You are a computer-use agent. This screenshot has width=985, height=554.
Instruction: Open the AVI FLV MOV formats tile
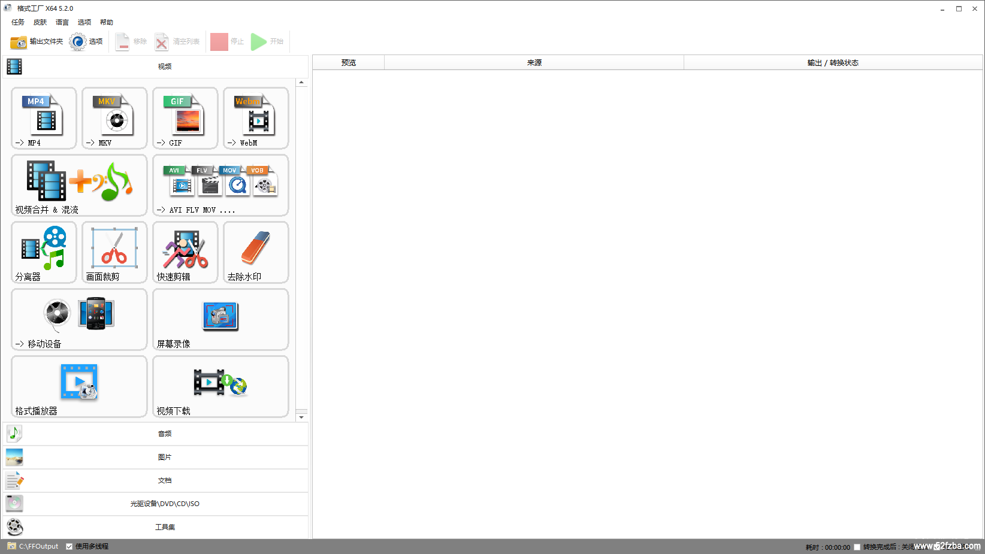pos(220,185)
